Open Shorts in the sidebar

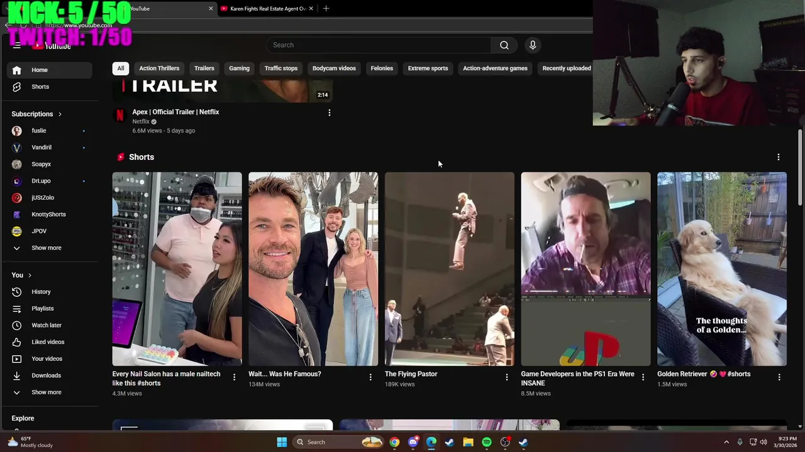[x=49, y=87]
